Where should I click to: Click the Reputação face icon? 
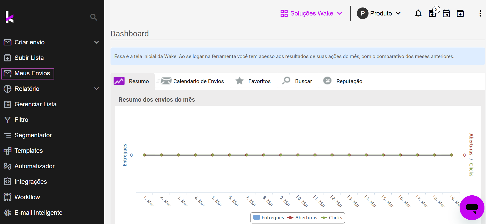(x=327, y=81)
